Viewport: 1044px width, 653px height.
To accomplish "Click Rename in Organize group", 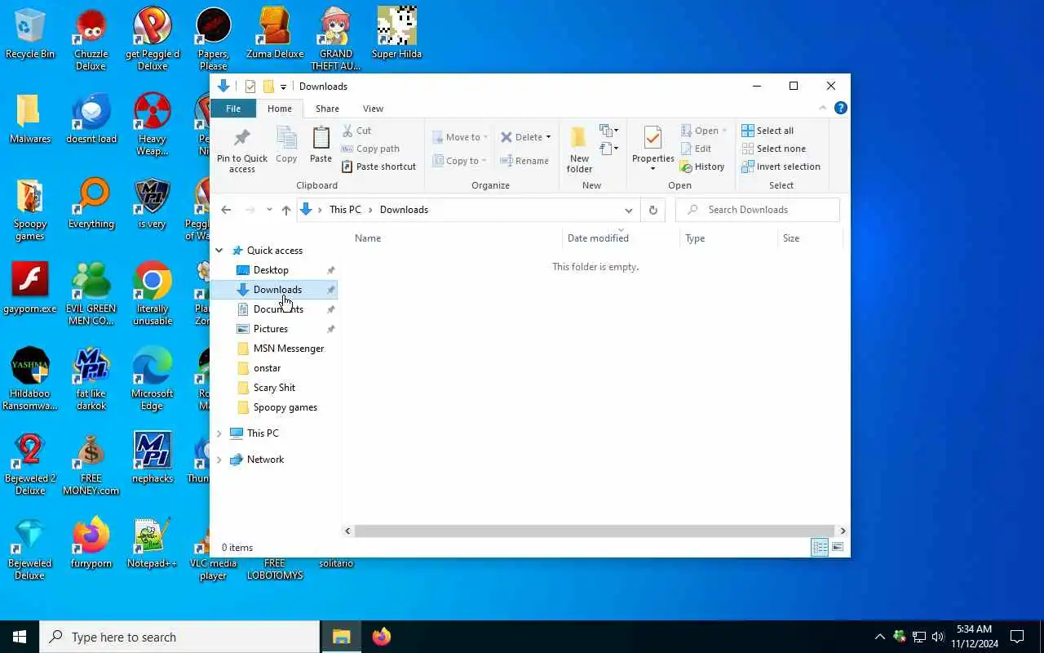I will point(524,161).
